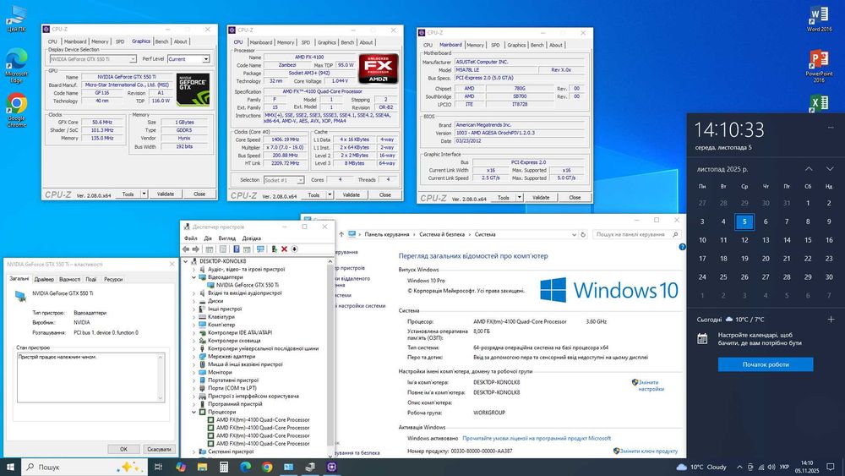Click the device status text box scrollbar
845x476 pixels.
pyautogui.click(x=160, y=377)
